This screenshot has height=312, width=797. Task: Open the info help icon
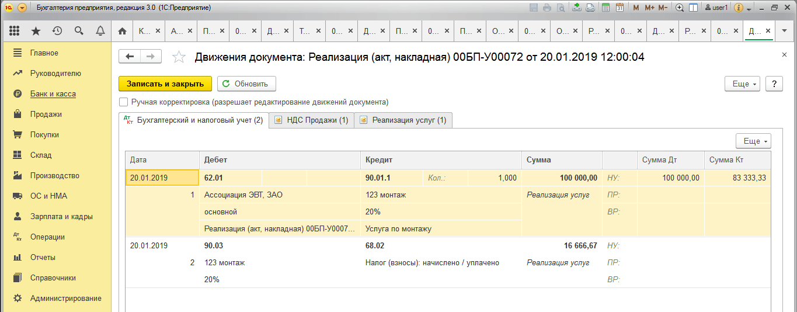click(738, 8)
